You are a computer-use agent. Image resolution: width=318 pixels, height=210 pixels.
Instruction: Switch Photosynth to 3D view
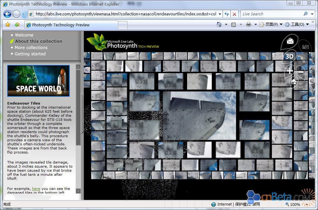pos(289,57)
